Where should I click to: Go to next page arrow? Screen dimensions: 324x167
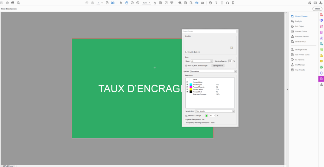click(x=92, y=3)
